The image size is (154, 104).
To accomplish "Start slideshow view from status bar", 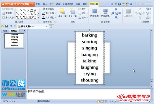I will tap(106, 101).
